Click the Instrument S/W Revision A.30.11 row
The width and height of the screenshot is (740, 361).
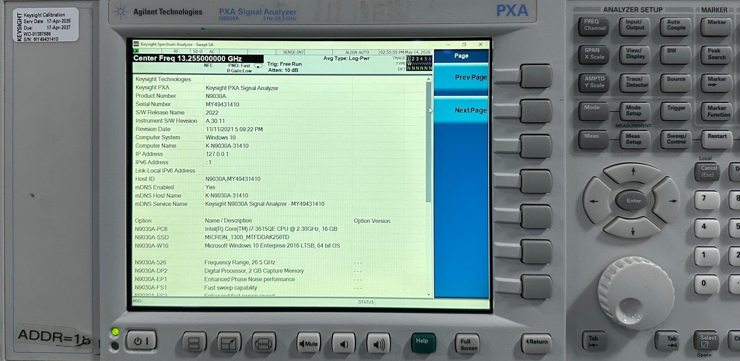(x=279, y=121)
